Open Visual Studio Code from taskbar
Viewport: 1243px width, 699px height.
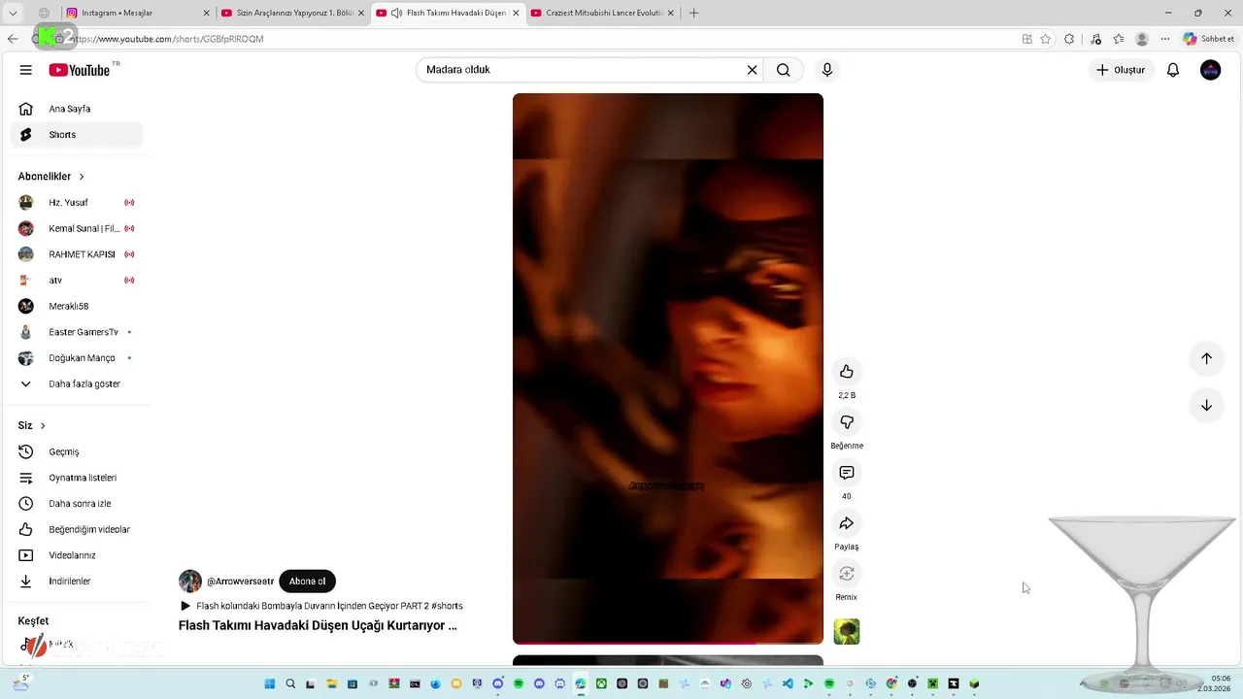click(788, 683)
